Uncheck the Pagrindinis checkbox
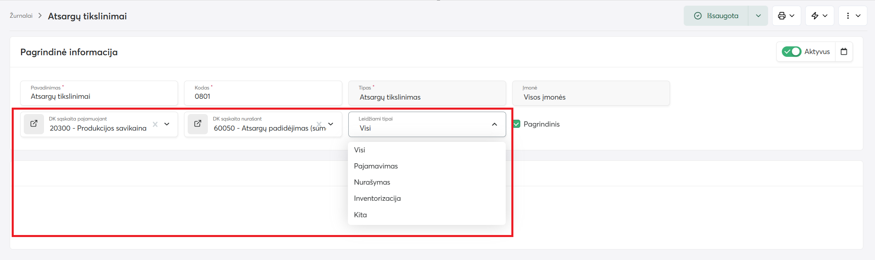Image resolution: width=875 pixels, height=260 pixels. (x=517, y=124)
